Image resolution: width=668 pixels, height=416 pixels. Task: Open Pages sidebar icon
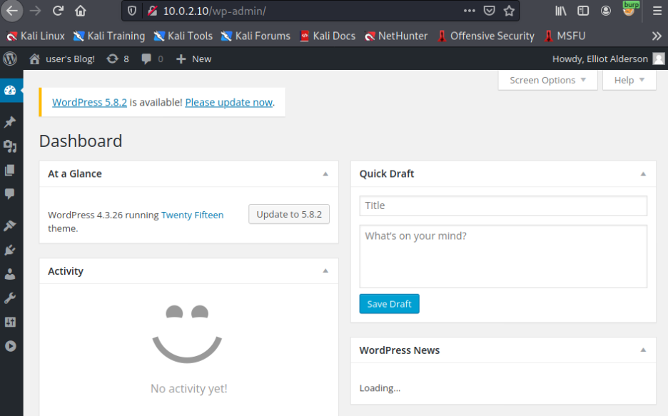click(10, 171)
